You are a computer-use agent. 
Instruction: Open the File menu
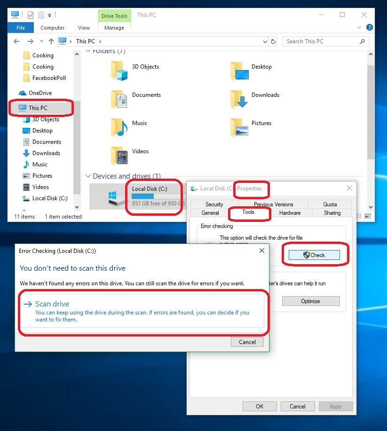(x=21, y=28)
